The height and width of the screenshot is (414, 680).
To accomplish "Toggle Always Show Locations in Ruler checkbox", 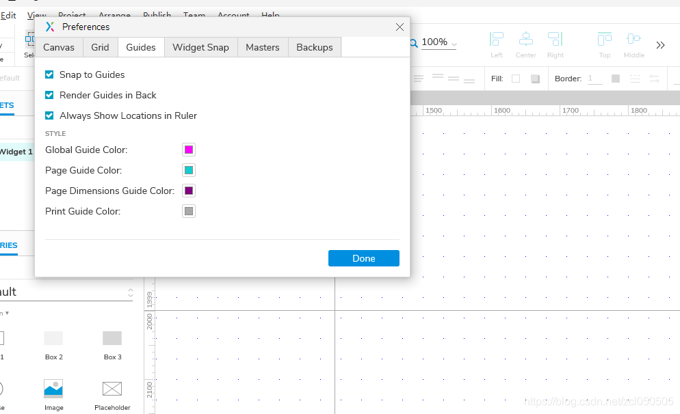I will [49, 115].
